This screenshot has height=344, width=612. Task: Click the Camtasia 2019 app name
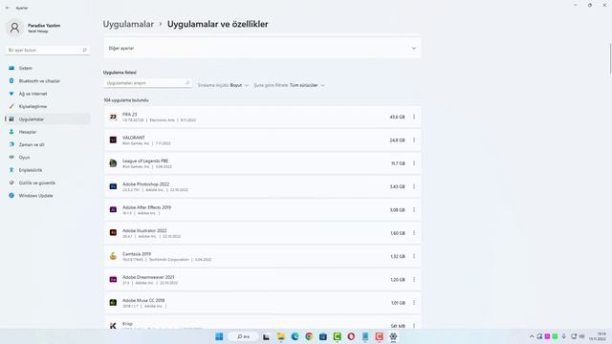pyautogui.click(x=137, y=254)
